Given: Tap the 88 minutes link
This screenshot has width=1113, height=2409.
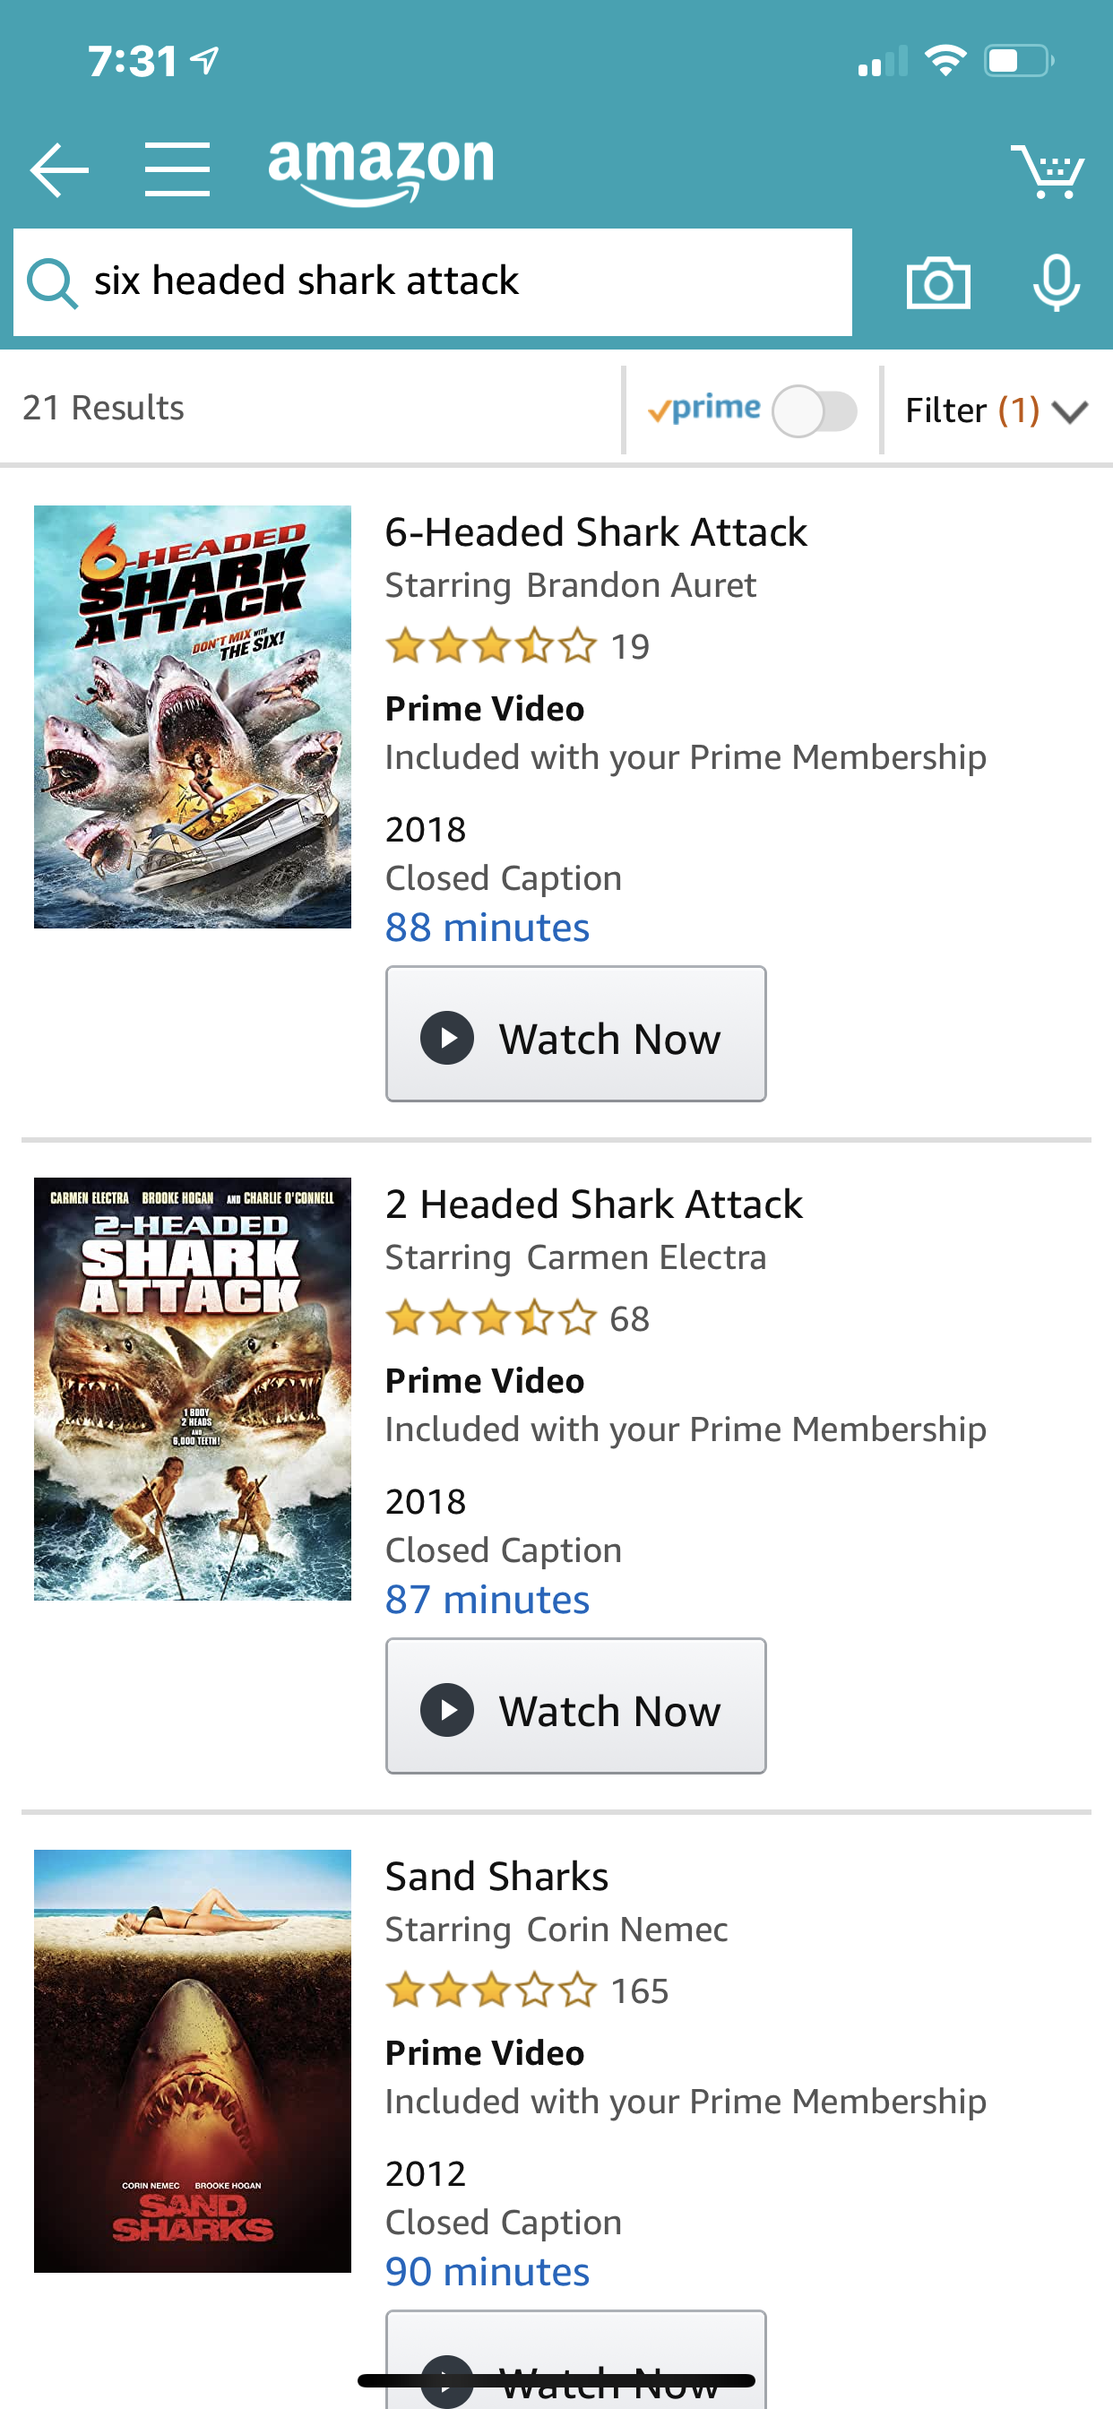Looking at the screenshot, I should coord(487,928).
